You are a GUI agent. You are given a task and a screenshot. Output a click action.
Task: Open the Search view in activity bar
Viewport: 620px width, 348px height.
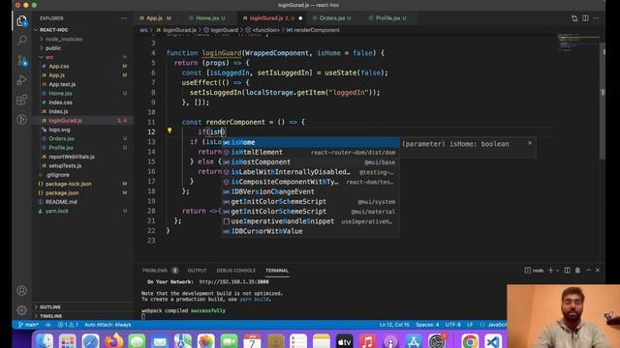click(22, 41)
